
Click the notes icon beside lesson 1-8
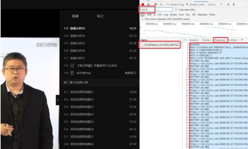click(72, 66)
